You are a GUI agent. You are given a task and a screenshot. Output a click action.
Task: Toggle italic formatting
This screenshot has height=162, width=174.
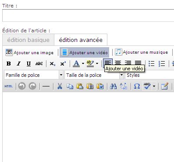[x=18, y=64]
